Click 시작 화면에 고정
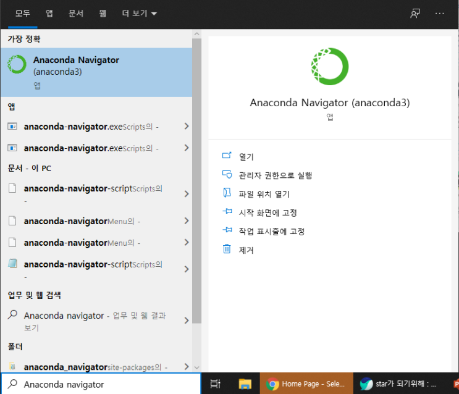The image size is (459, 394). click(268, 213)
